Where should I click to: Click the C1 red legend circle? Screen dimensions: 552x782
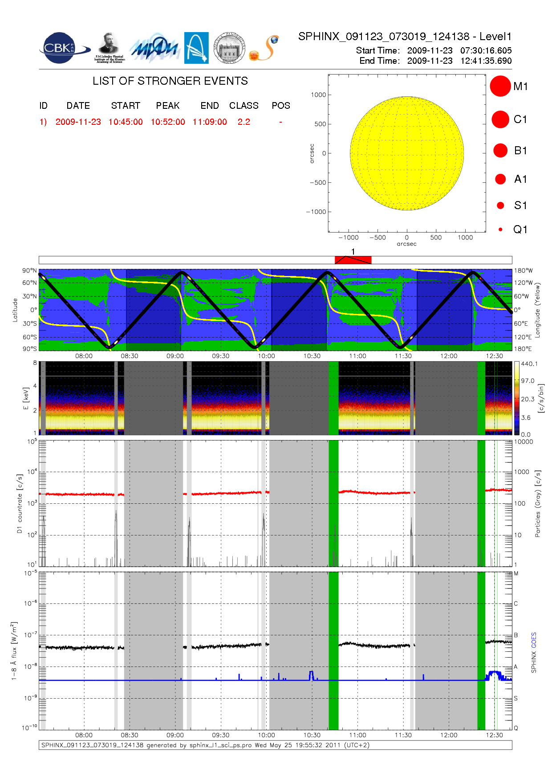[500, 119]
